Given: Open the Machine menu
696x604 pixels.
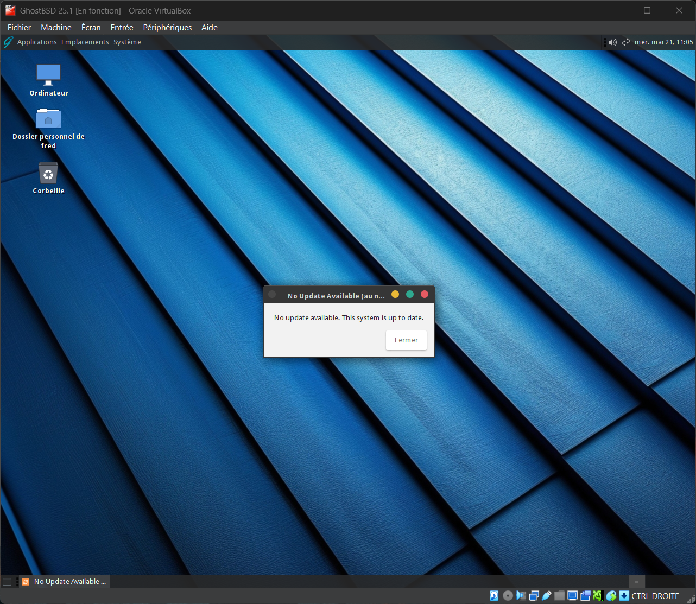Looking at the screenshot, I should coord(56,28).
